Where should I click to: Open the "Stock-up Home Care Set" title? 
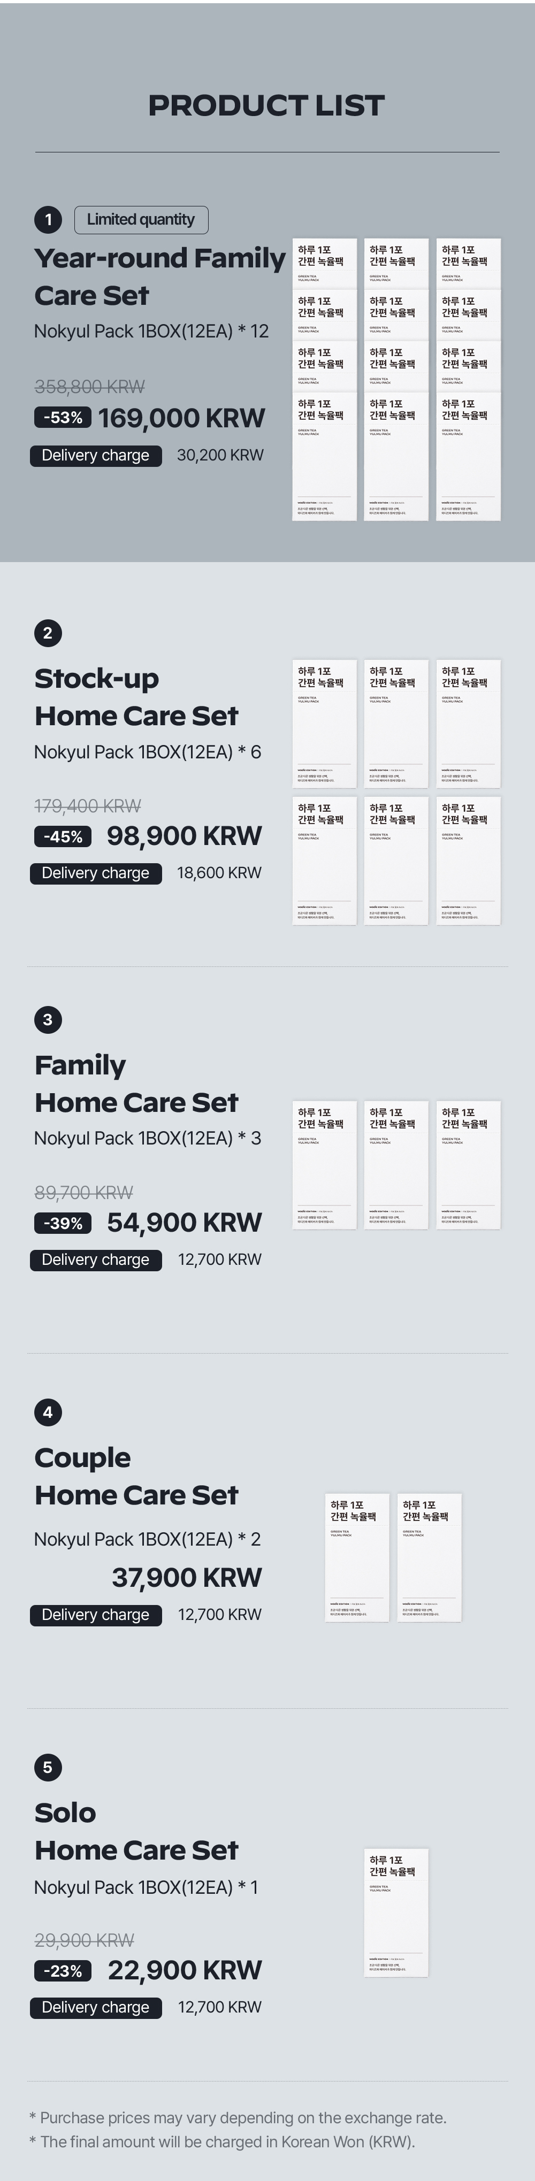pyautogui.click(x=136, y=697)
